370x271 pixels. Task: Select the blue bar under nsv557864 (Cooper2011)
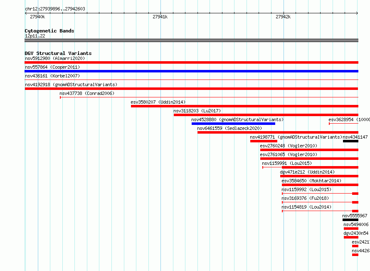point(191,71)
